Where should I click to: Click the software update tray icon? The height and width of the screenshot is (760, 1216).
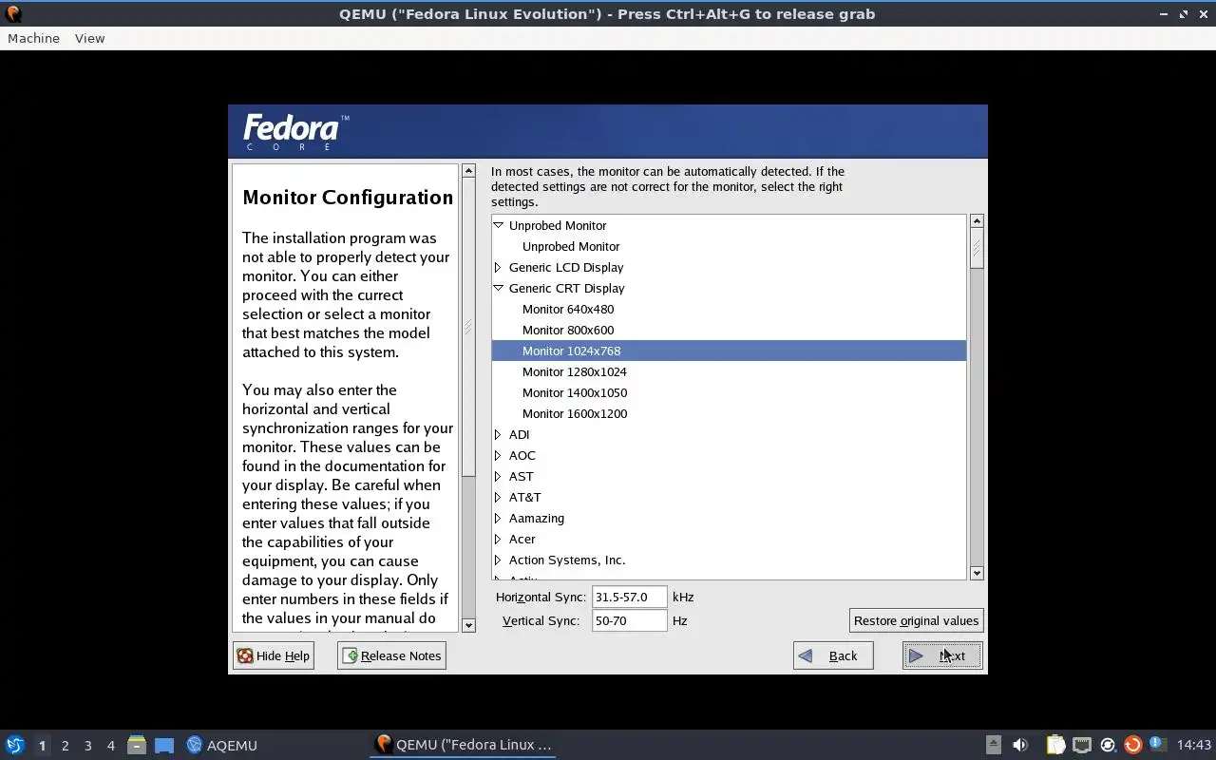(1107, 745)
